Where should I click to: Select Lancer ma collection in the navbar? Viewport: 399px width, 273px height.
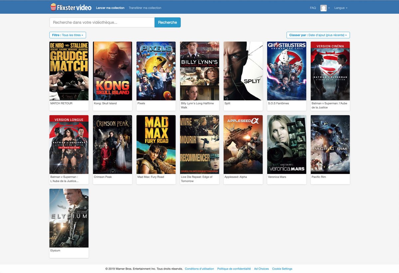click(110, 8)
